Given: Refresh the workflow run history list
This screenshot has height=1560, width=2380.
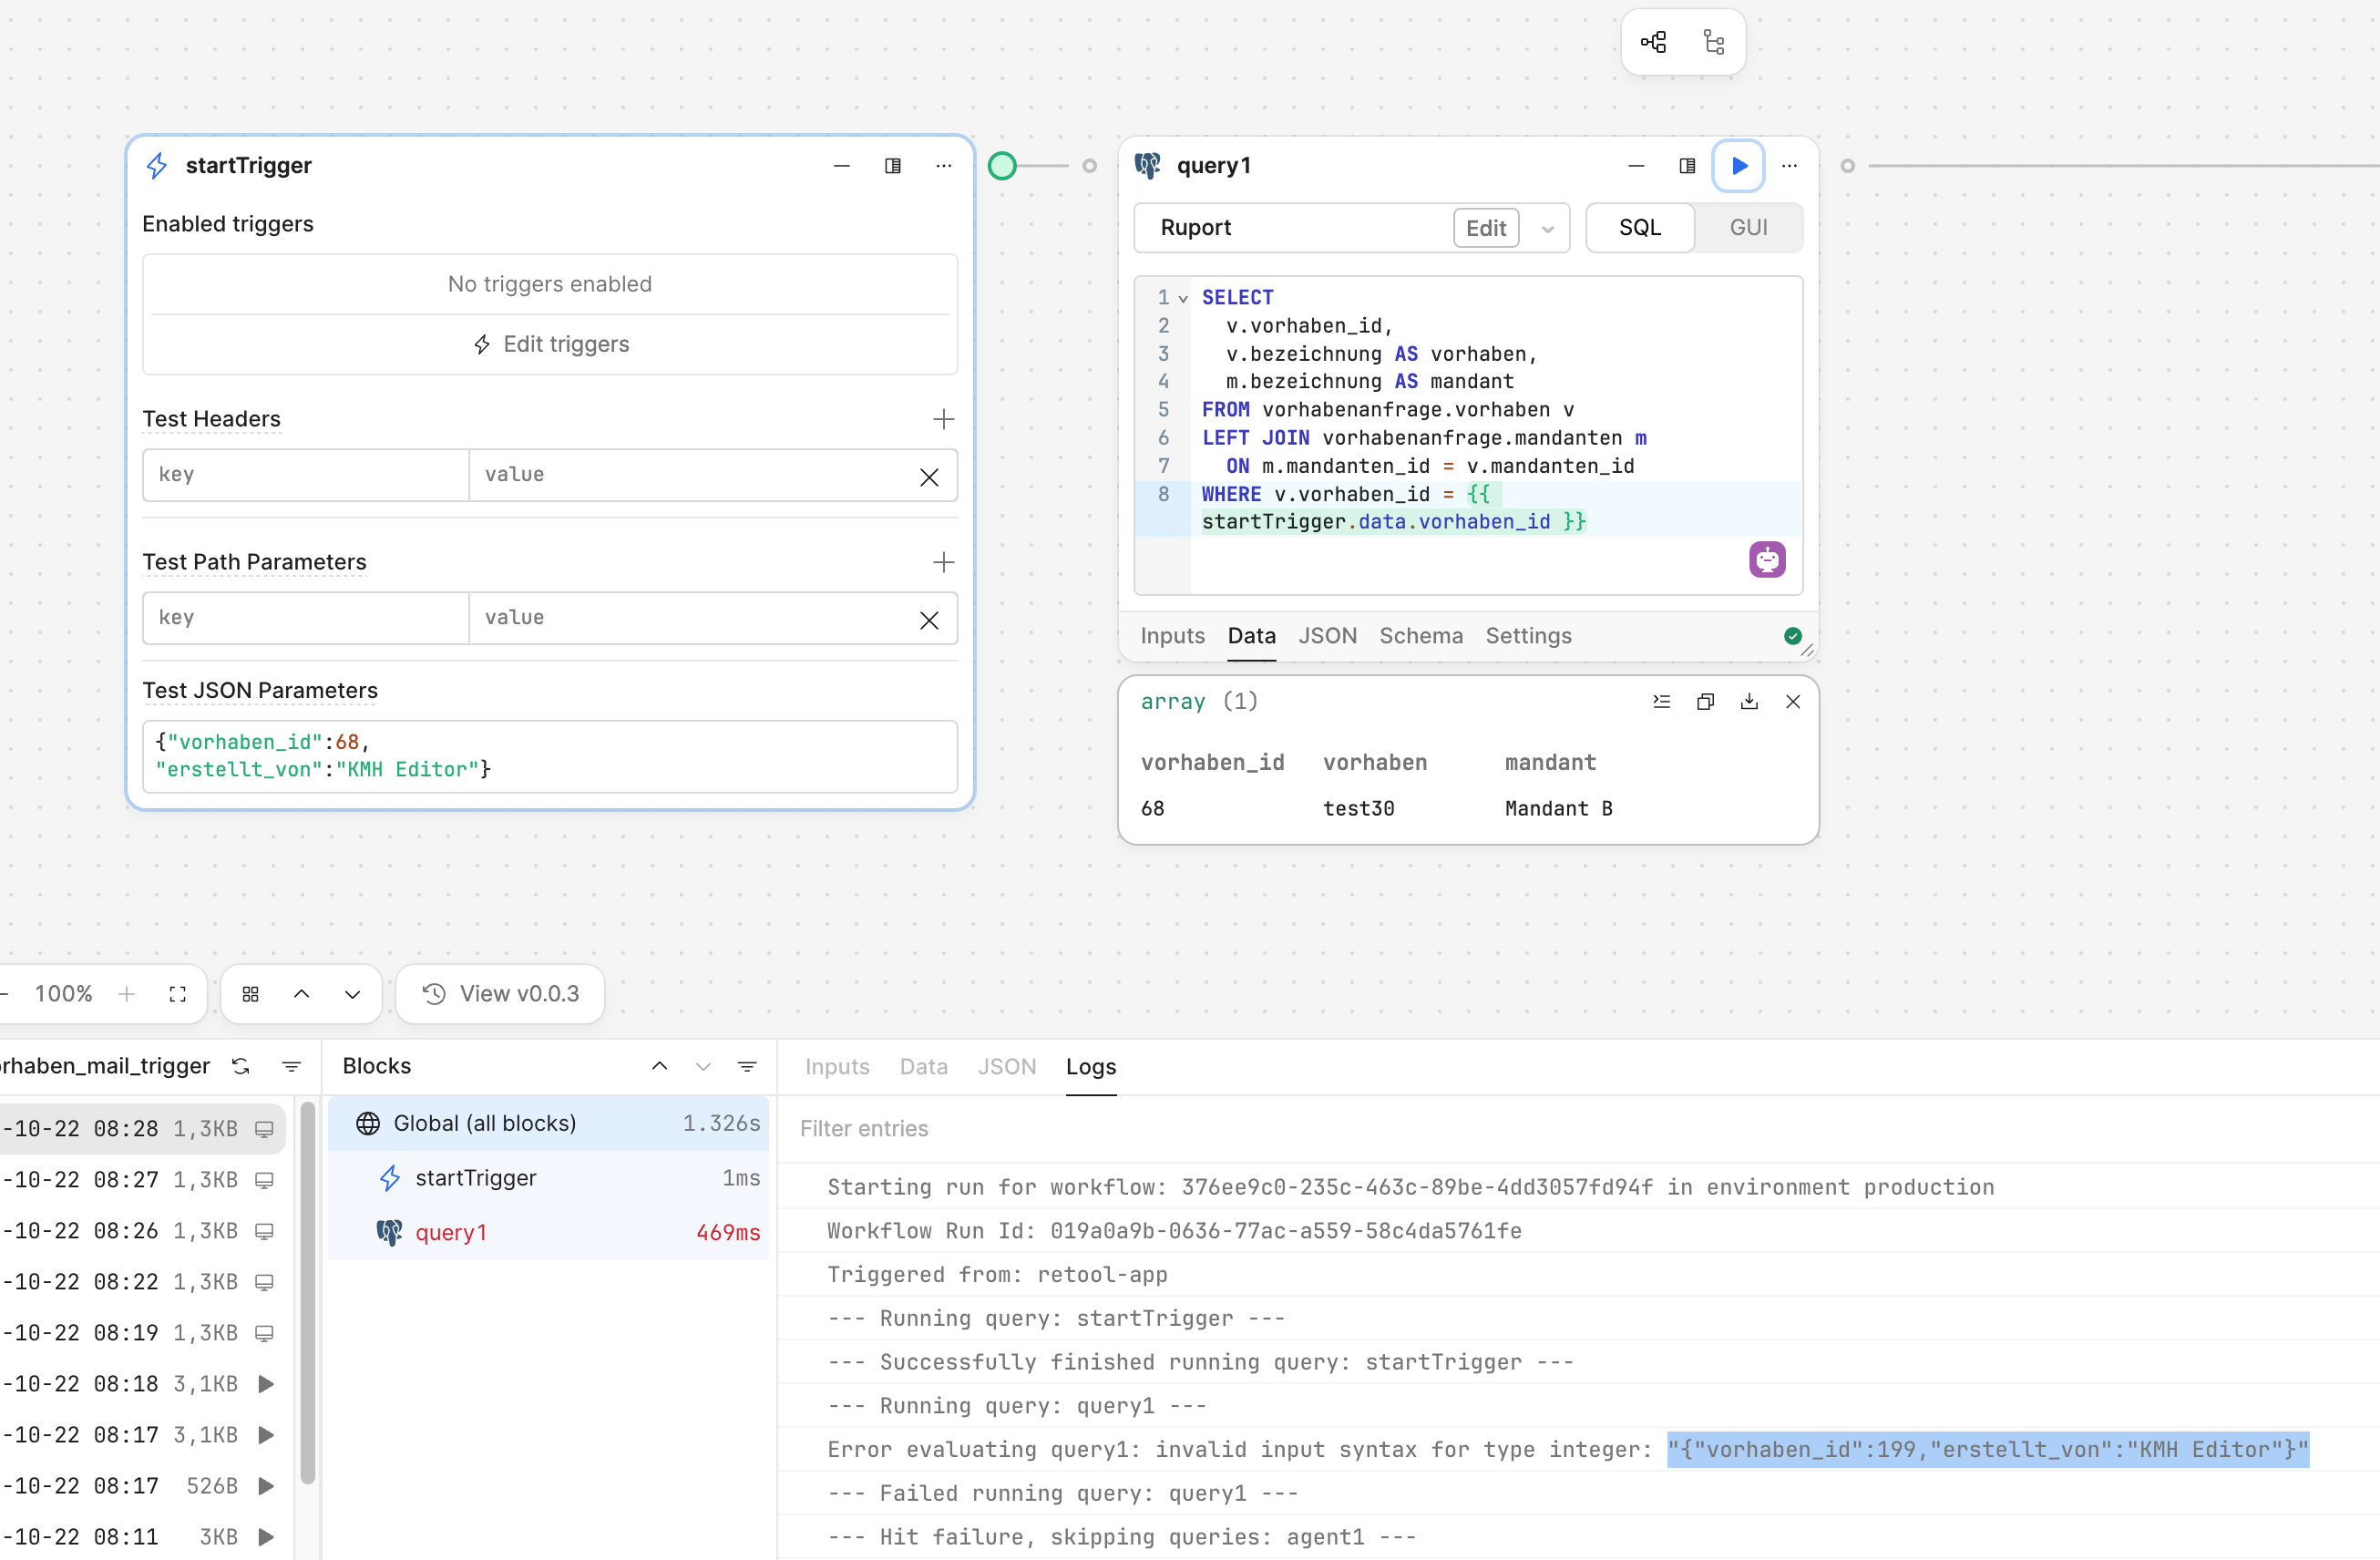Looking at the screenshot, I should 241,1066.
